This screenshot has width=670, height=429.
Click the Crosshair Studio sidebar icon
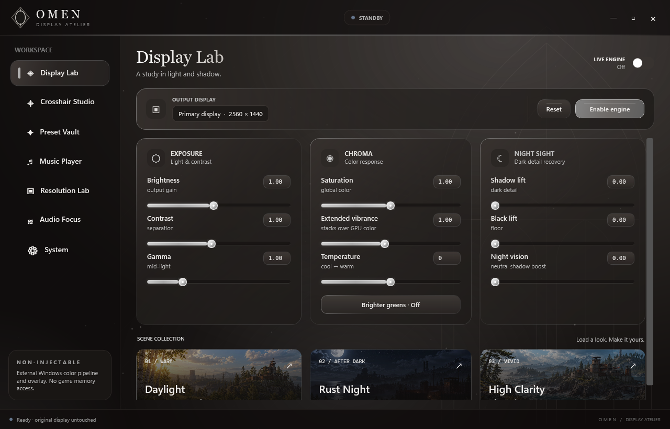(x=30, y=103)
